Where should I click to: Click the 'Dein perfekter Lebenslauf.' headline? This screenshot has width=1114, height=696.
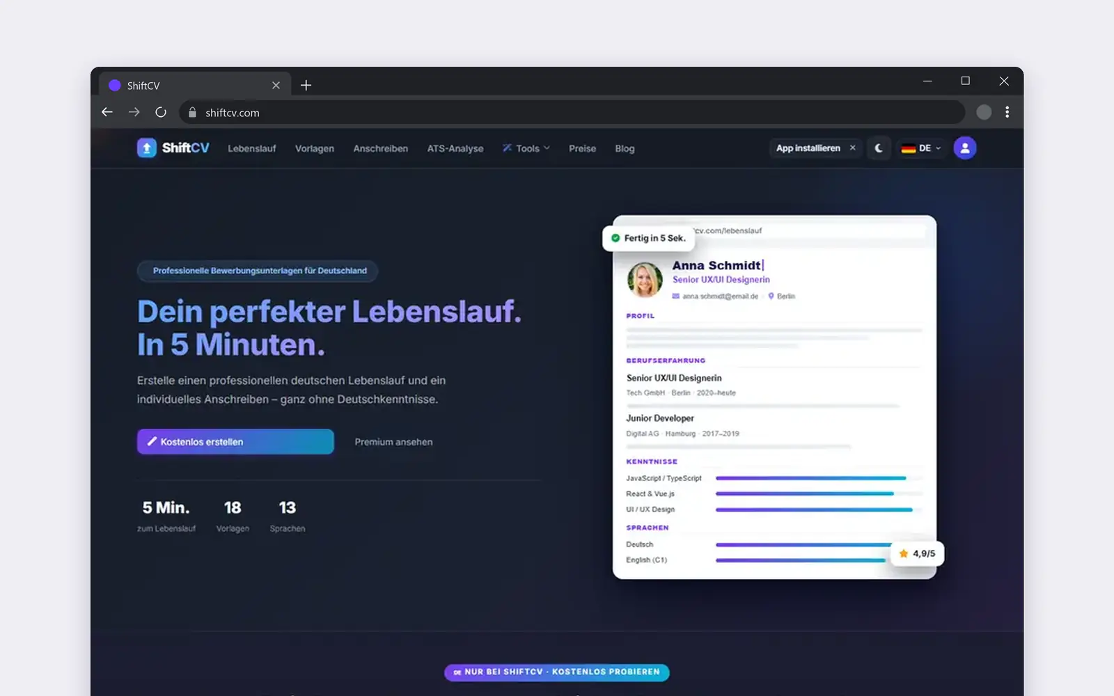click(329, 311)
